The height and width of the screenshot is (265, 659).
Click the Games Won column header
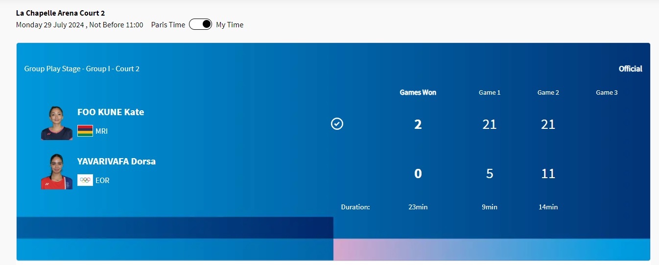click(418, 92)
